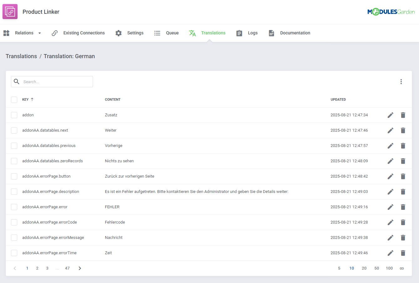This screenshot has width=419, height=283.
Task: Open Settings via the gear icon
Action: [x=119, y=33]
